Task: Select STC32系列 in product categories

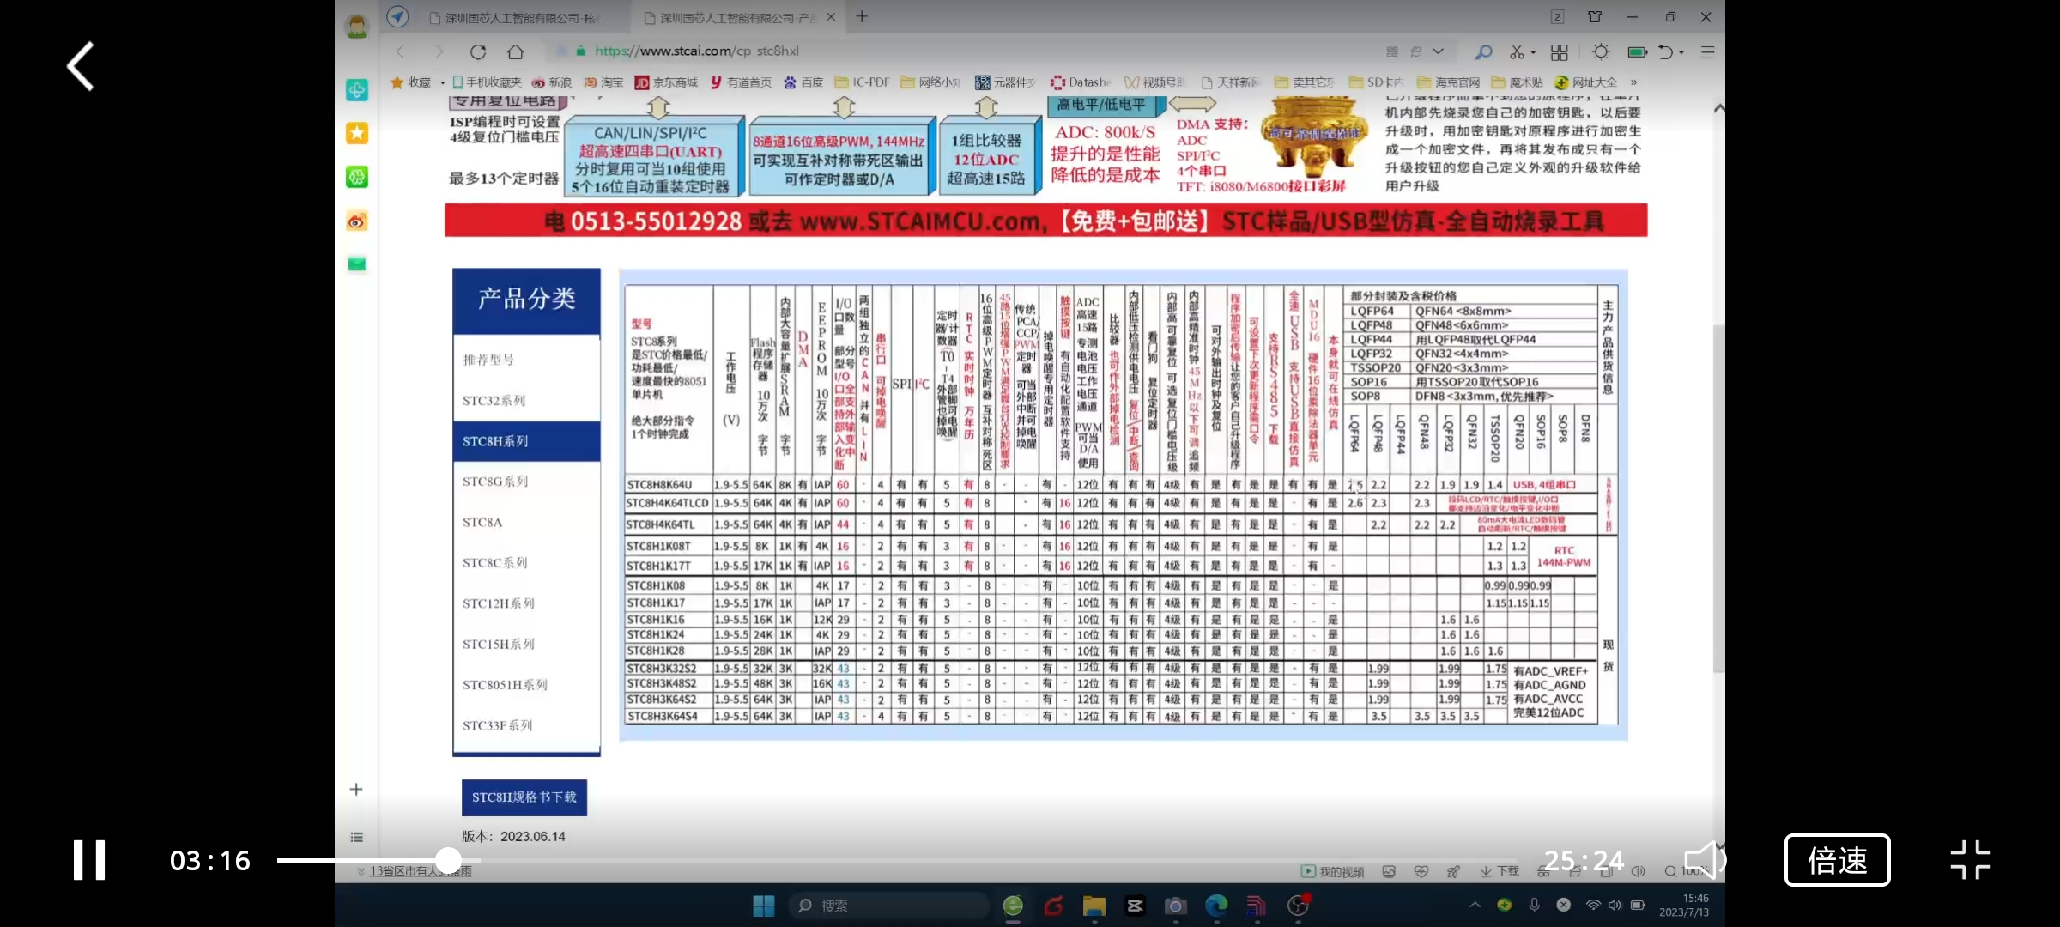Action: (526, 401)
